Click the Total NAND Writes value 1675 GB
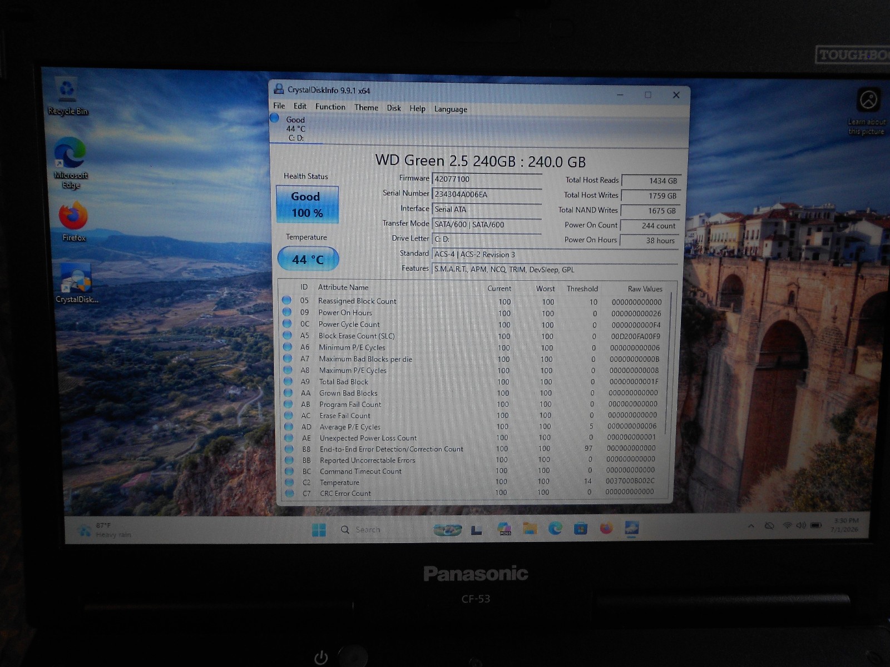Viewport: 890px width, 667px height. pos(650,211)
